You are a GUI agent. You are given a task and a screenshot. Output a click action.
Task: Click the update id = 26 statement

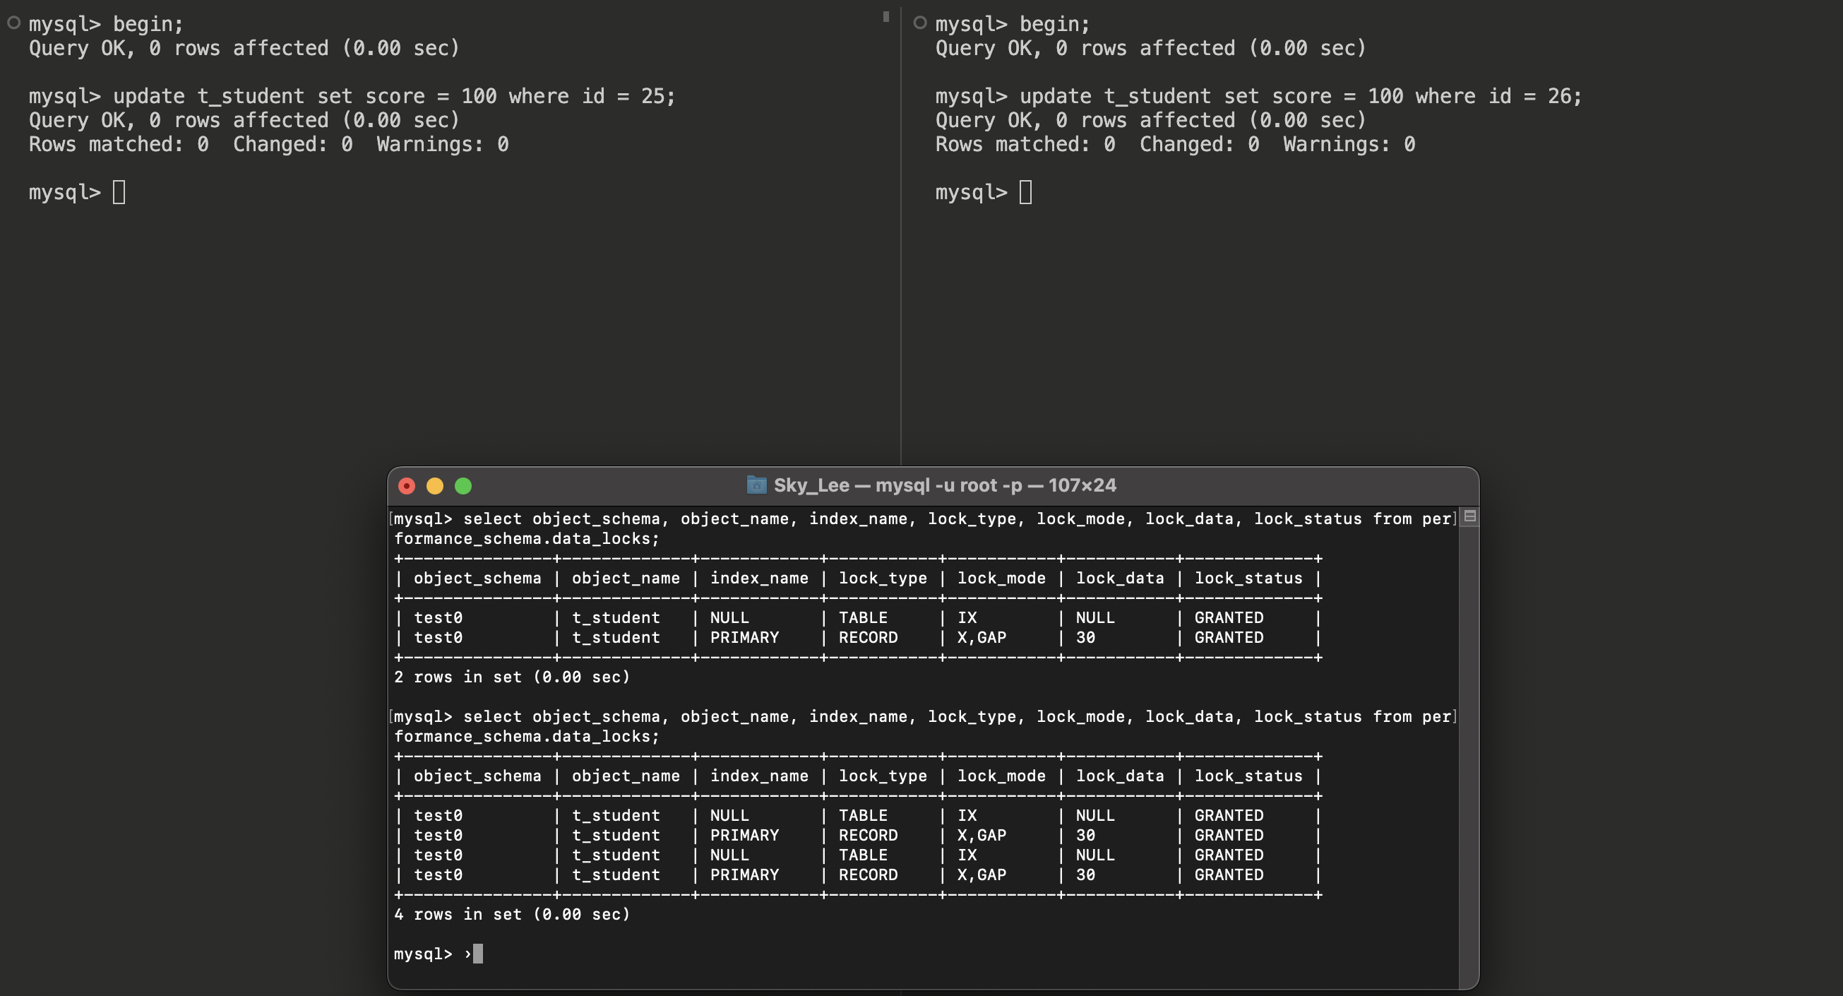(x=1300, y=97)
